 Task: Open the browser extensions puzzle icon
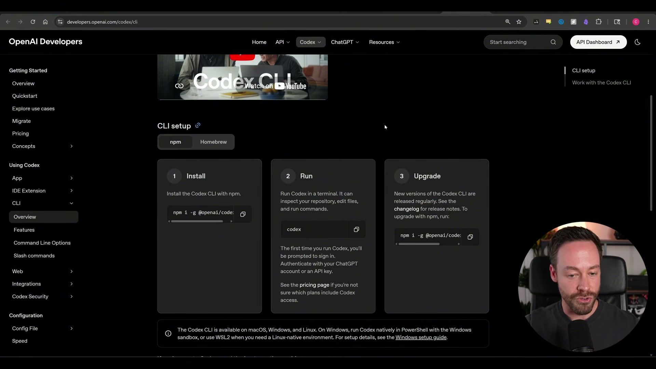[599, 22]
